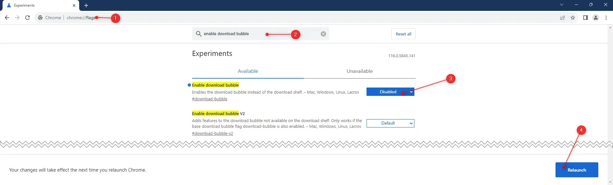
Task: Switch to the Available tab
Action: (248, 71)
